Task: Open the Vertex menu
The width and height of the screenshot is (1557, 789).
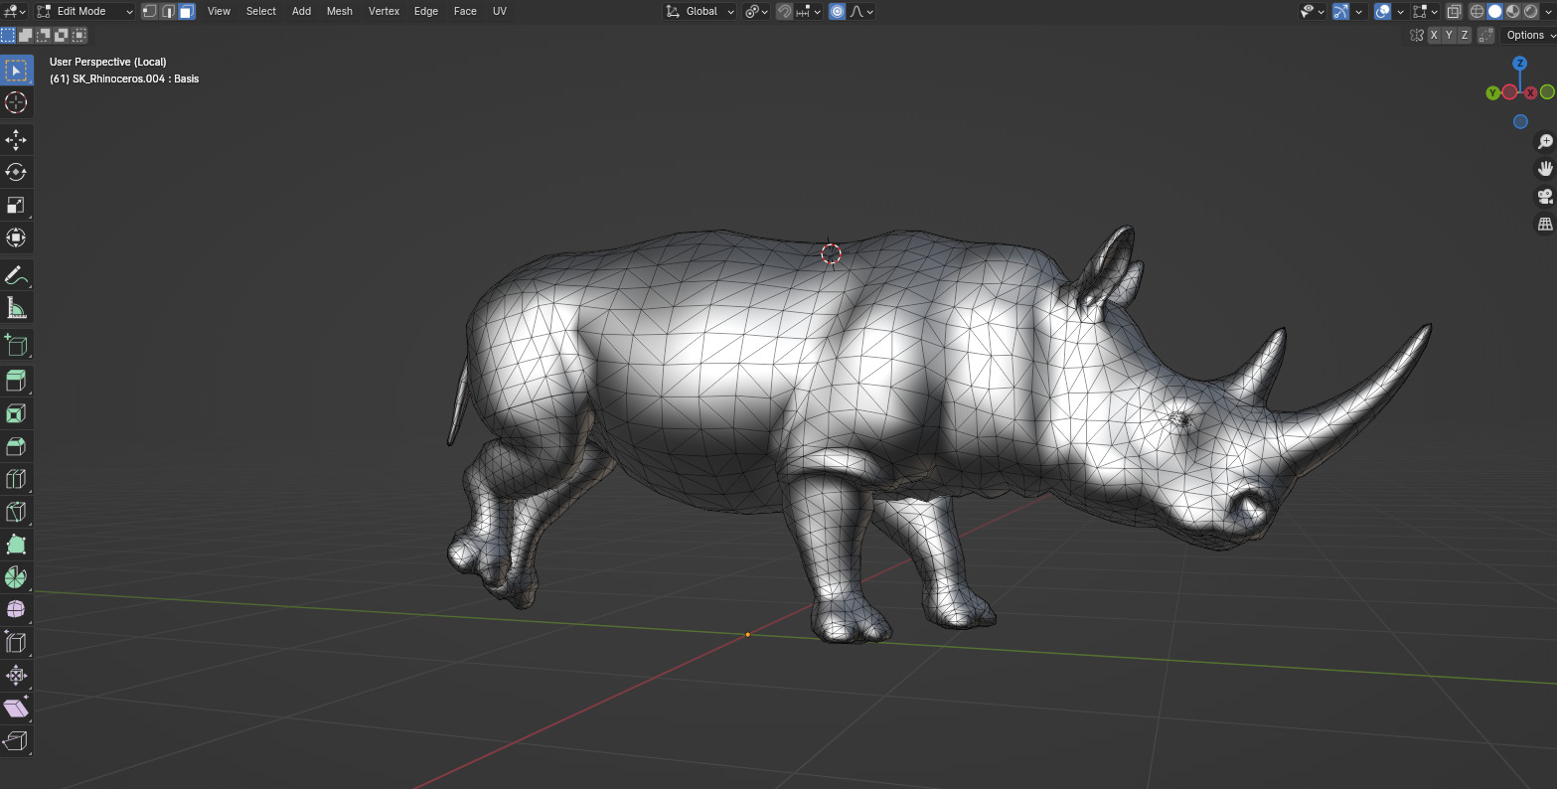Action: click(384, 11)
